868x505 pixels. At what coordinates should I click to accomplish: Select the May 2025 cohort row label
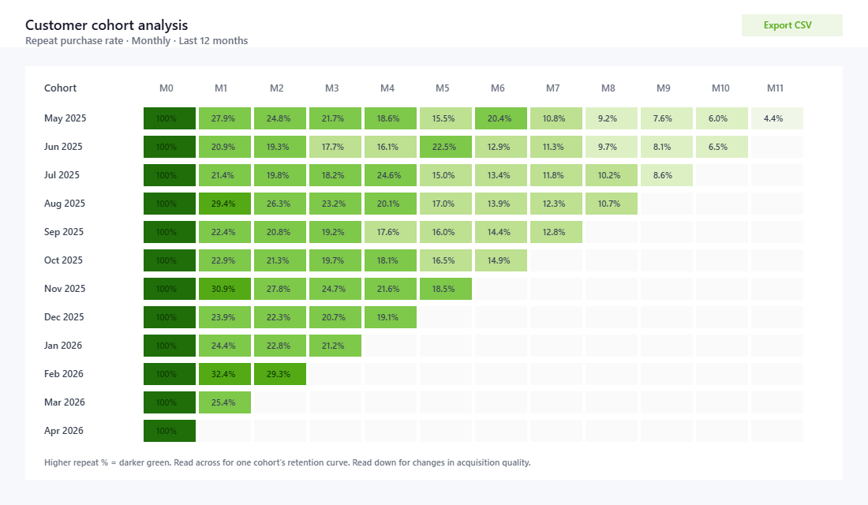pos(65,118)
